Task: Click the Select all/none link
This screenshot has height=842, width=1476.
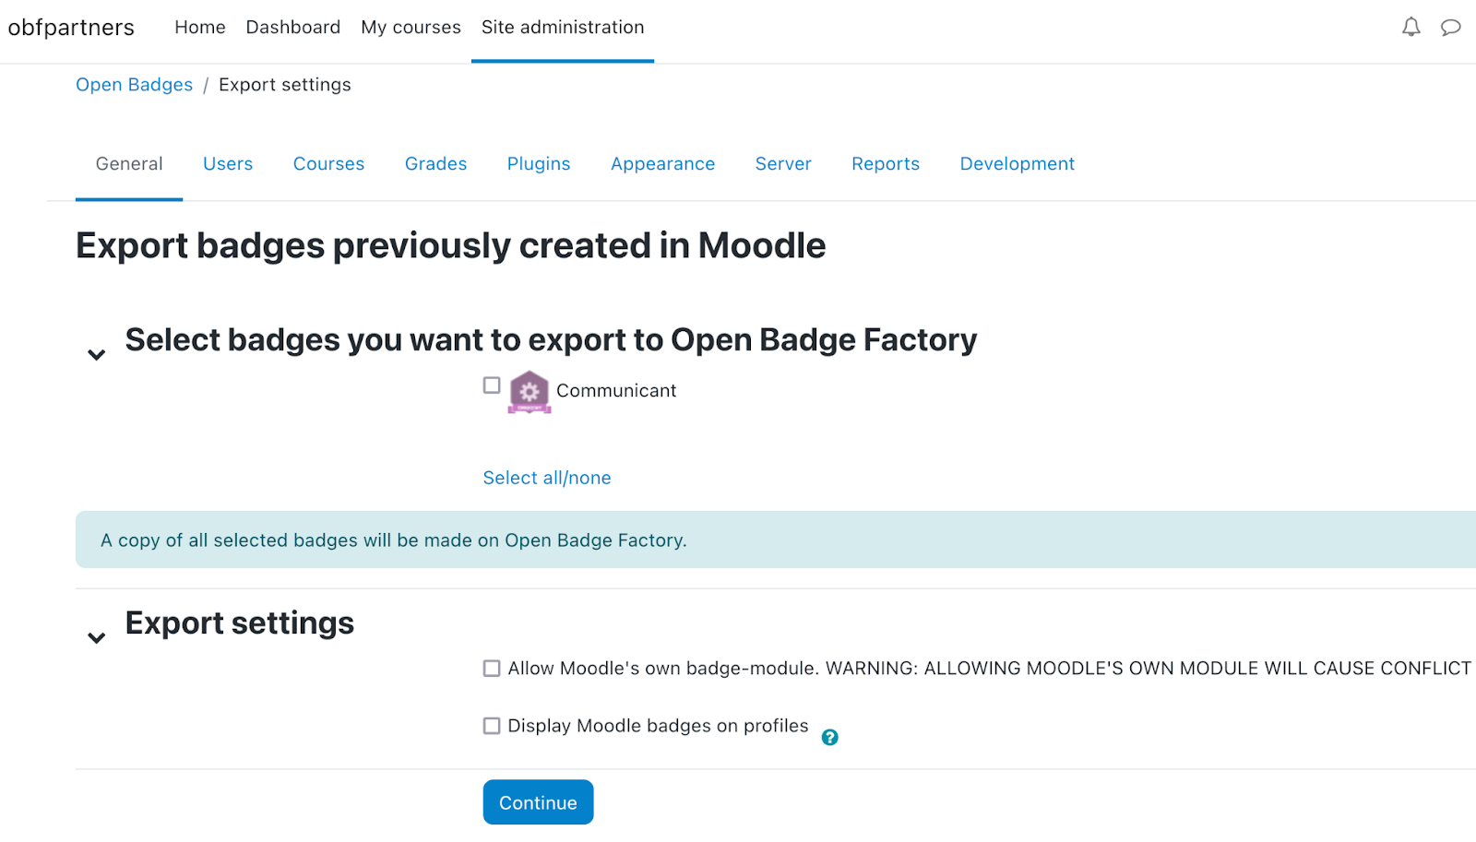Action: [x=547, y=478]
